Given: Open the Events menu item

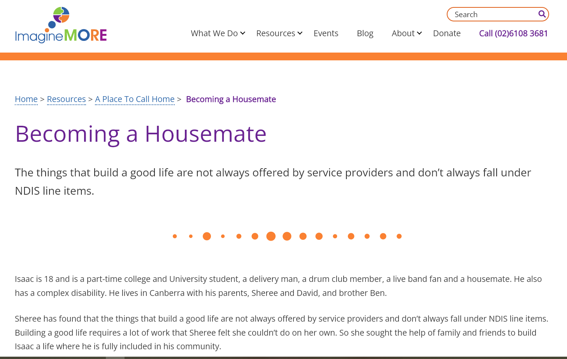Looking at the screenshot, I should tap(326, 33).
